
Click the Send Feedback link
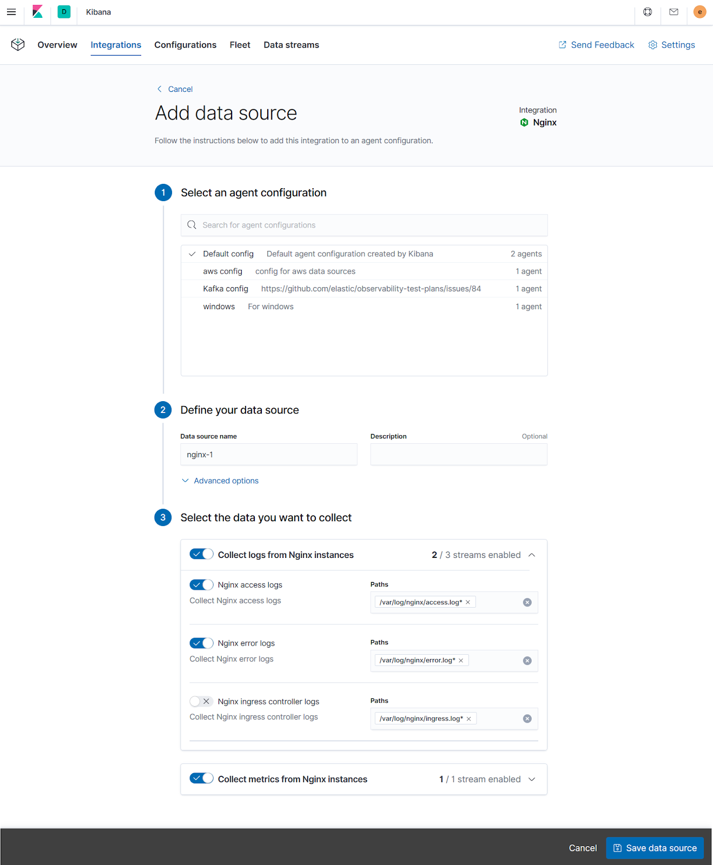[x=596, y=45]
